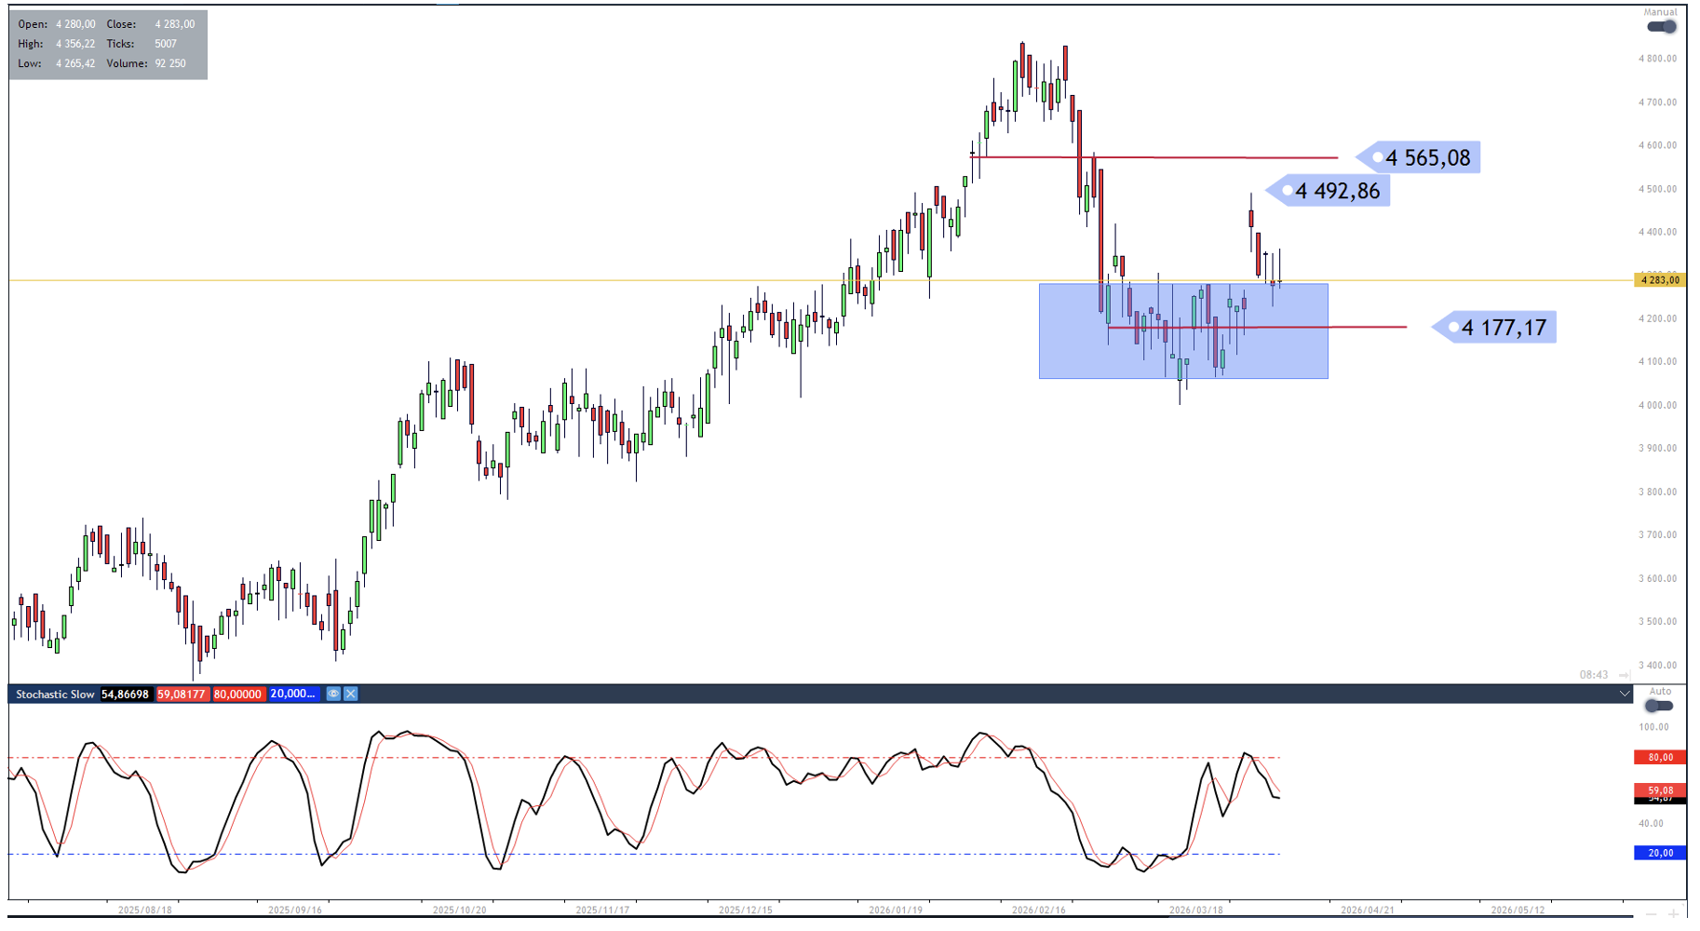Zoom out with the minus icon
The width and height of the screenshot is (1700, 931).
1652,914
